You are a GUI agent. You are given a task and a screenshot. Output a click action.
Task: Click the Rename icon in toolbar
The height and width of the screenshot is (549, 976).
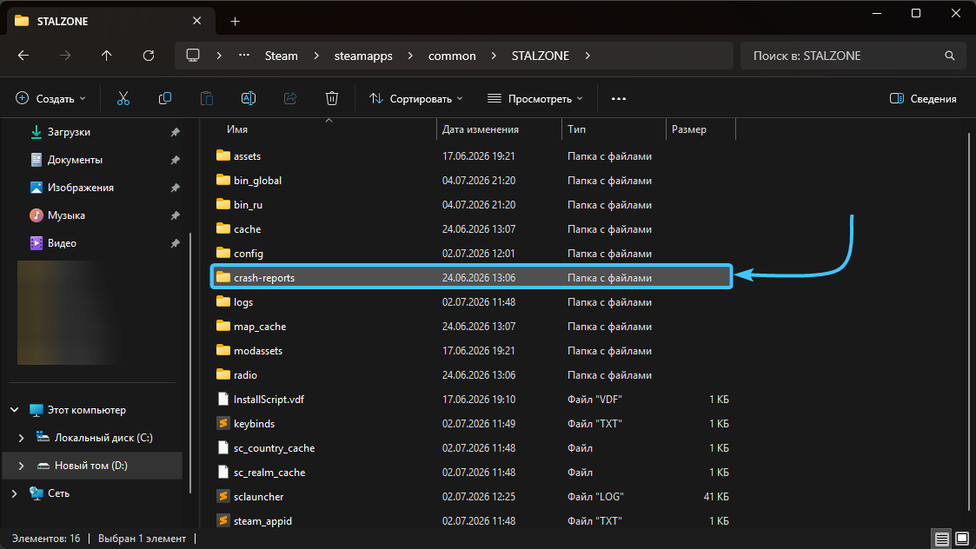click(x=249, y=98)
